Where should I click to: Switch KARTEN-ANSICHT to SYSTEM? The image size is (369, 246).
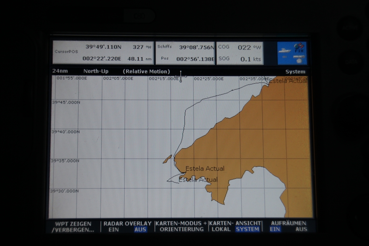pos(247,229)
